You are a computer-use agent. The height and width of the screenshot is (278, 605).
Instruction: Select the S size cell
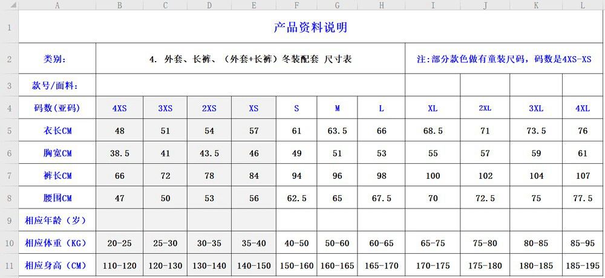296,108
